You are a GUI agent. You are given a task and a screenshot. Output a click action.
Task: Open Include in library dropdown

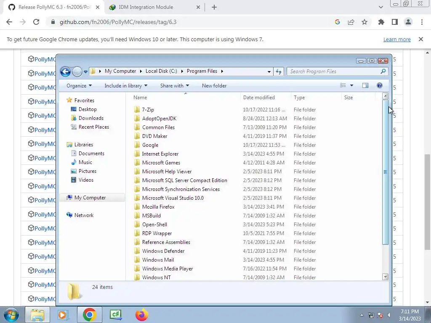pos(126,86)
